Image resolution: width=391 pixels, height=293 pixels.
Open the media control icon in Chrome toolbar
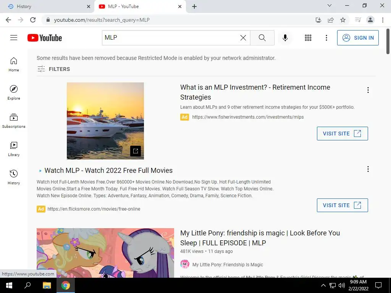pos(358,20)
